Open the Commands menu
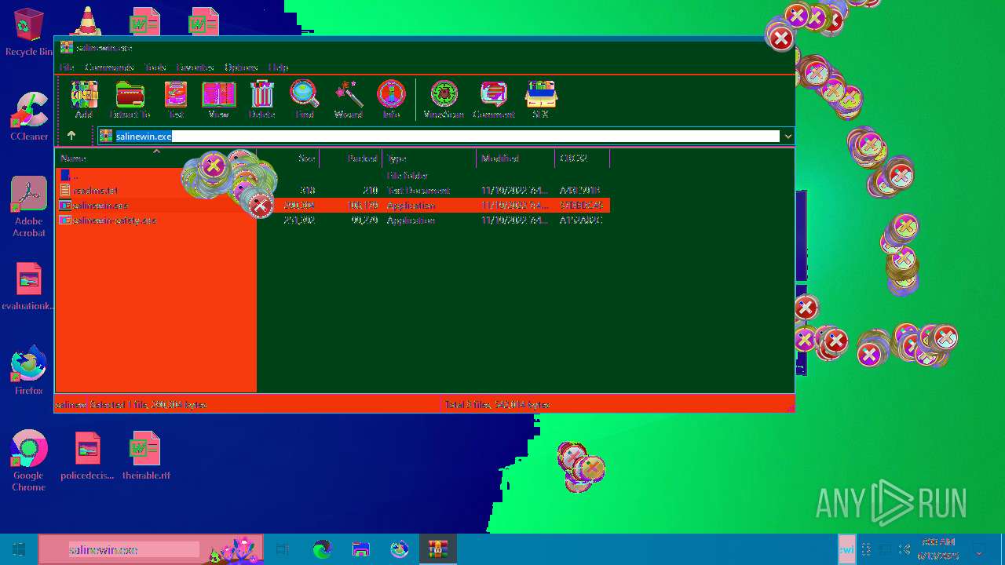The height and width of the screenshot is (565, 1005). [x=109, y=67]
